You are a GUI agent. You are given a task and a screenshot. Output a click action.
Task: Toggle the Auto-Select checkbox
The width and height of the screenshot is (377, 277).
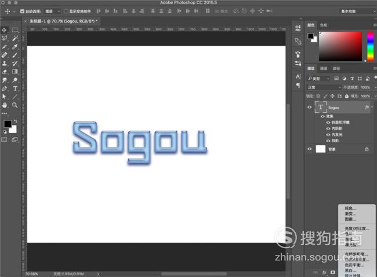22,11
